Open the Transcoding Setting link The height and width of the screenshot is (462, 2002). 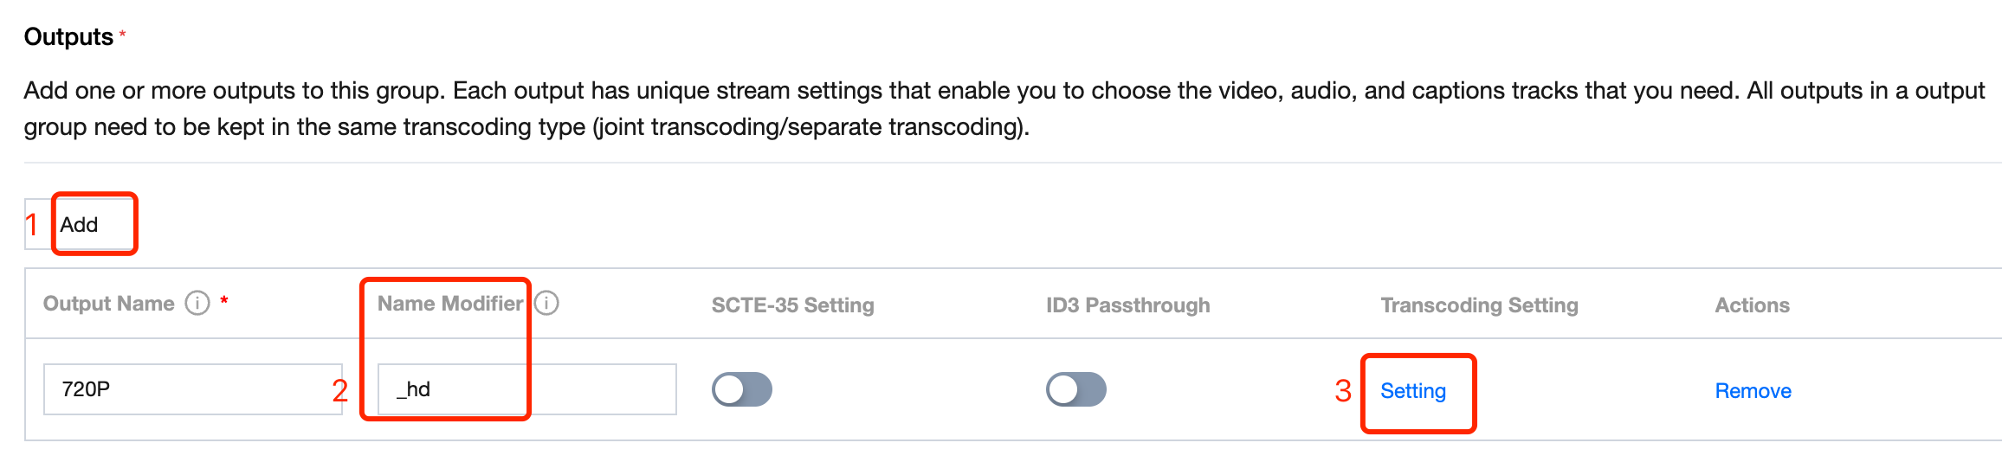[1412, 391]
